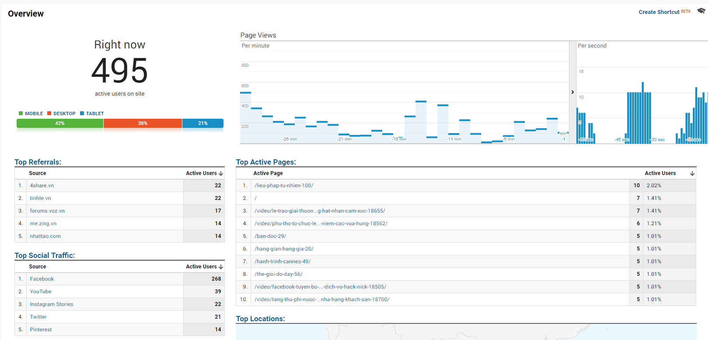The image size is (709, 340).
Task: Open the tinhte.vn referral source
Action: coord(40,198)
